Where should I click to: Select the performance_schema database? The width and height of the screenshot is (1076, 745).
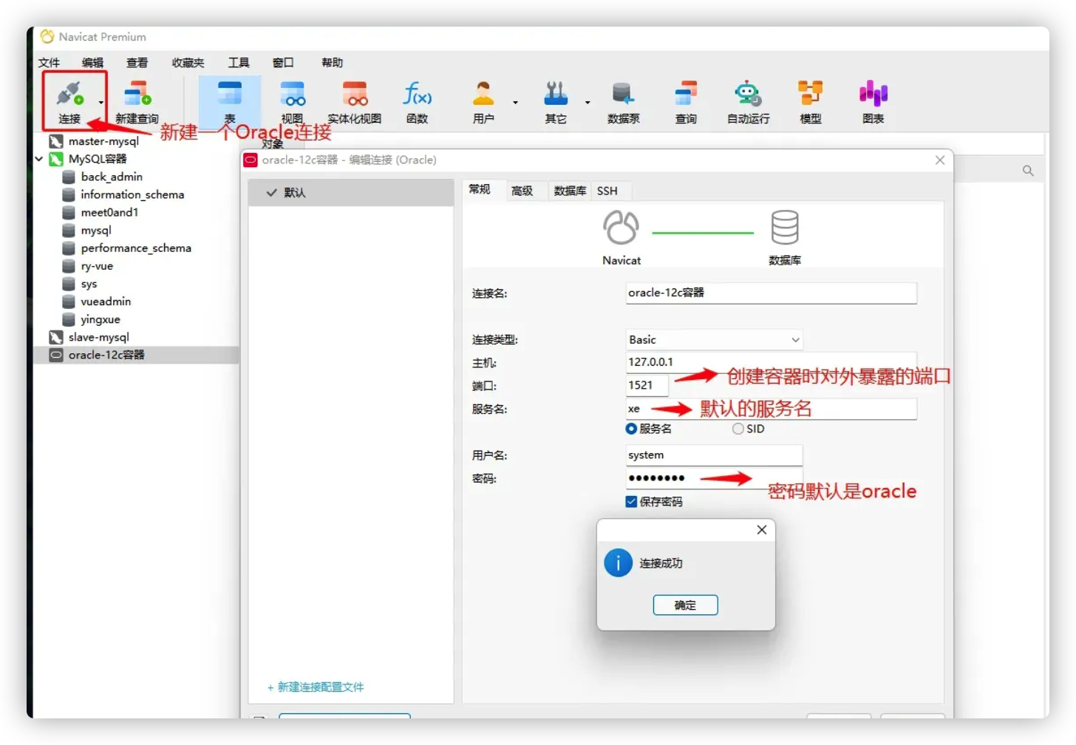[x=136, y=248]
